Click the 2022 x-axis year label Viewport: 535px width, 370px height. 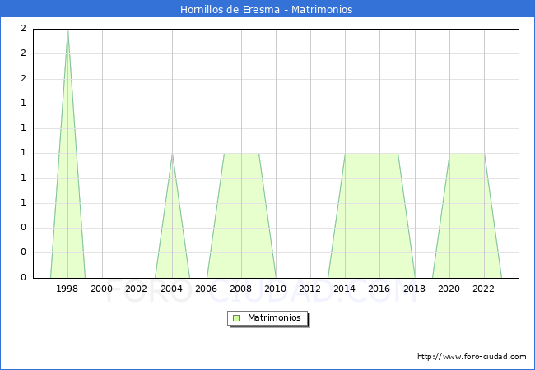pos(484,289)
